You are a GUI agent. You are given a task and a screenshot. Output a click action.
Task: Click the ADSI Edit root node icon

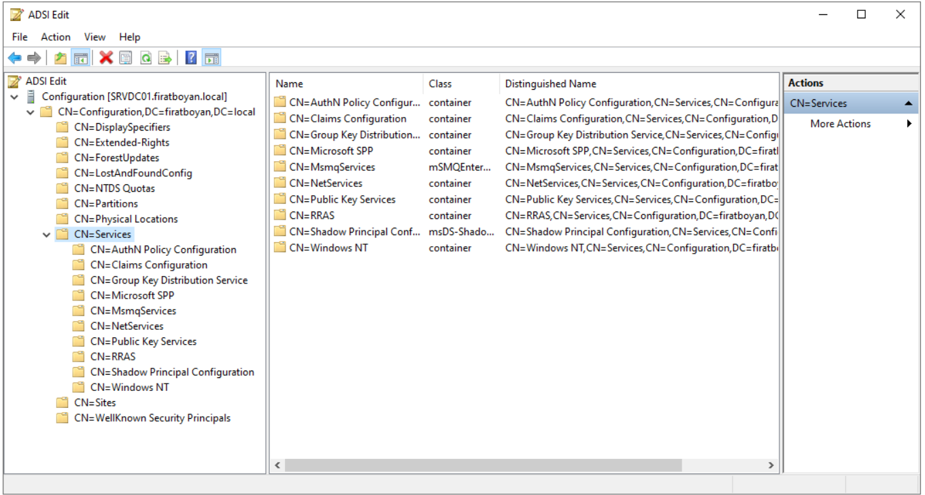coord(14,82)
